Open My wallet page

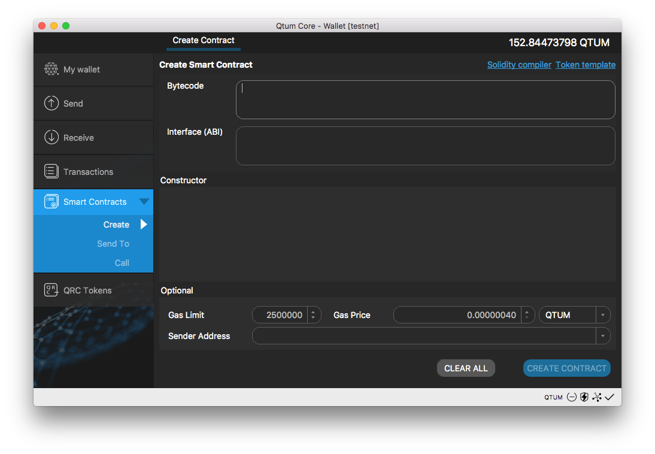[93, 69]
